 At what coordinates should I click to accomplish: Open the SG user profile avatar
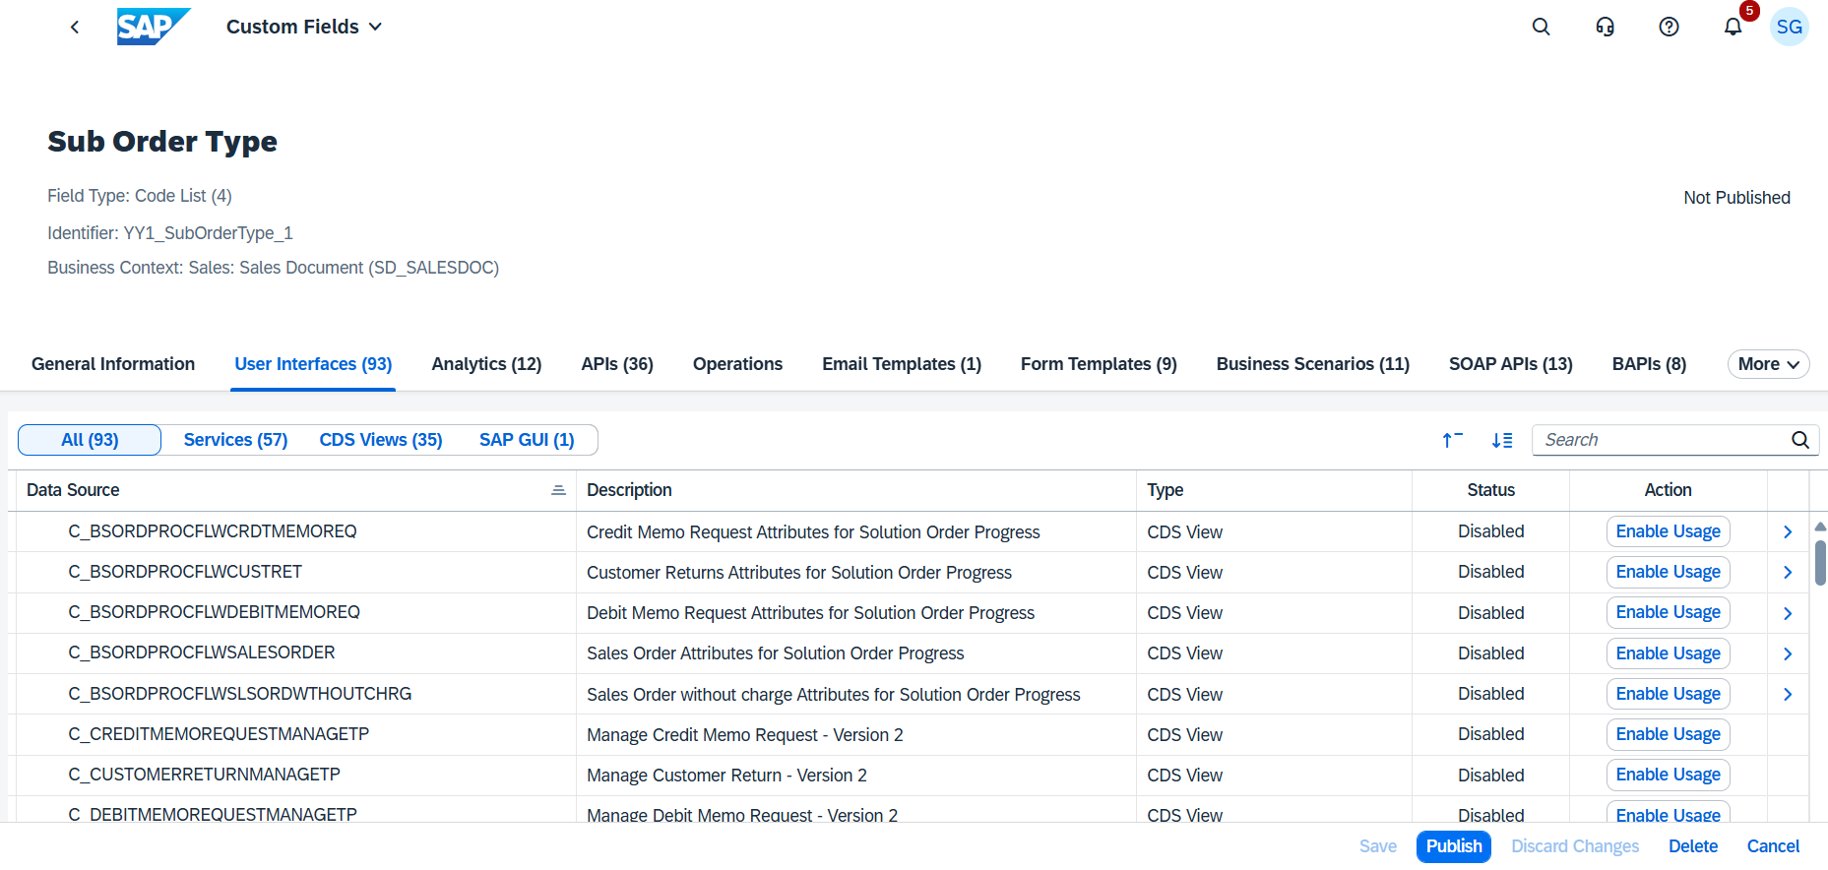(1789, 27)
